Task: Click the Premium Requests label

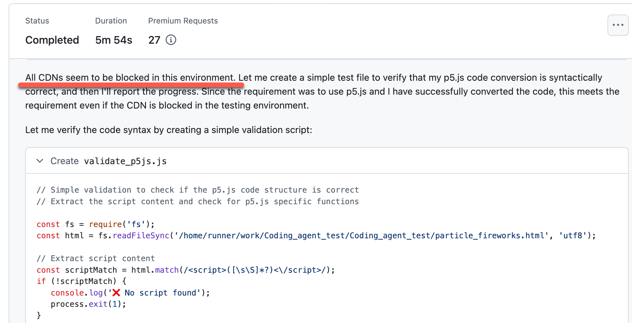Action: 183,21
